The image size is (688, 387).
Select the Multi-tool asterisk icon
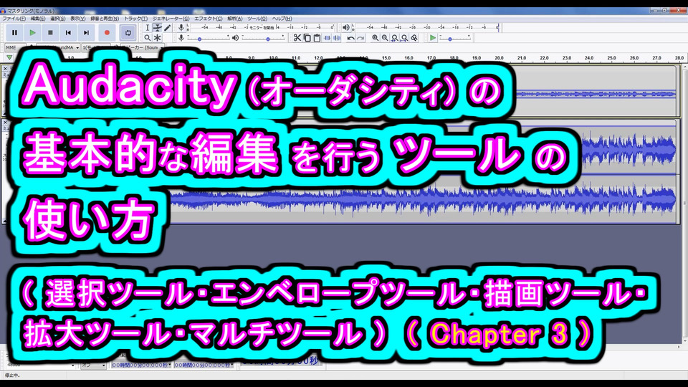(x=158, y=38)
